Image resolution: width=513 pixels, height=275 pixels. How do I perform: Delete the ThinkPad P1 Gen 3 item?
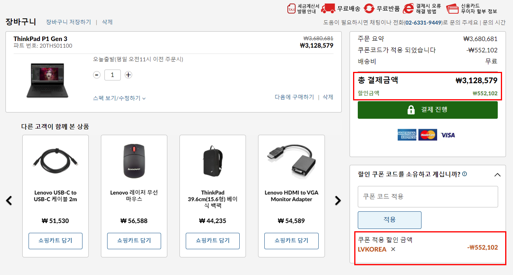point(328,97)
